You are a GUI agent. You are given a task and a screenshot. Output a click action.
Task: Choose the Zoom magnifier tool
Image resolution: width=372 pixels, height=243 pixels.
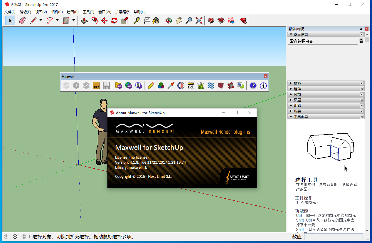pyautogui.click(x=189, y=21)
